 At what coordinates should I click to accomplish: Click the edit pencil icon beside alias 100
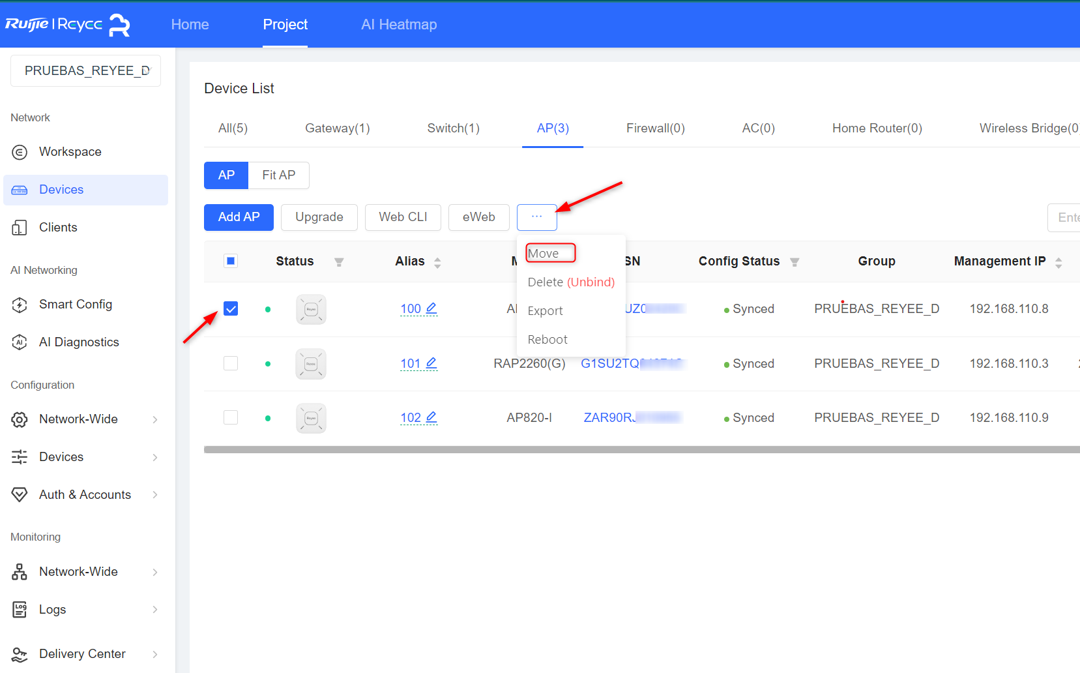pos(431,308)
